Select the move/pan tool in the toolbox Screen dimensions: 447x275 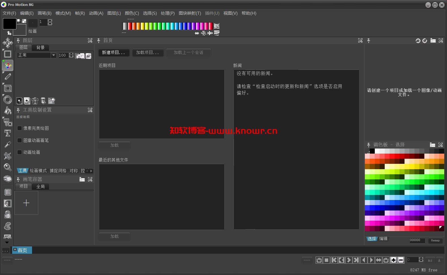tap(8, 43)
